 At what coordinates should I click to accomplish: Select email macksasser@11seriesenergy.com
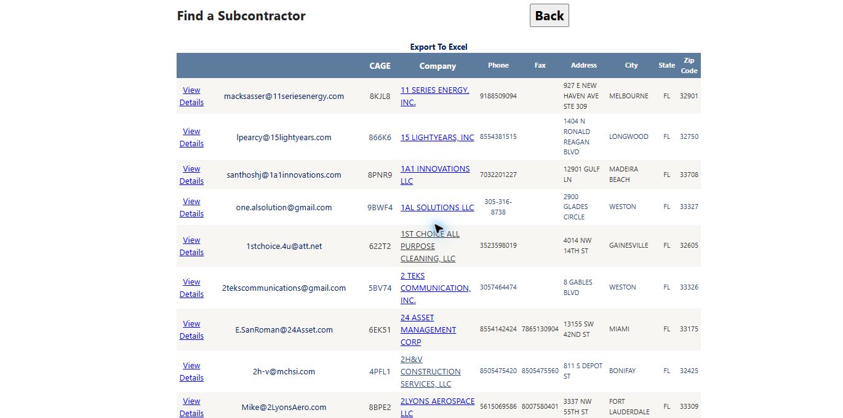[x=284, y=97]
